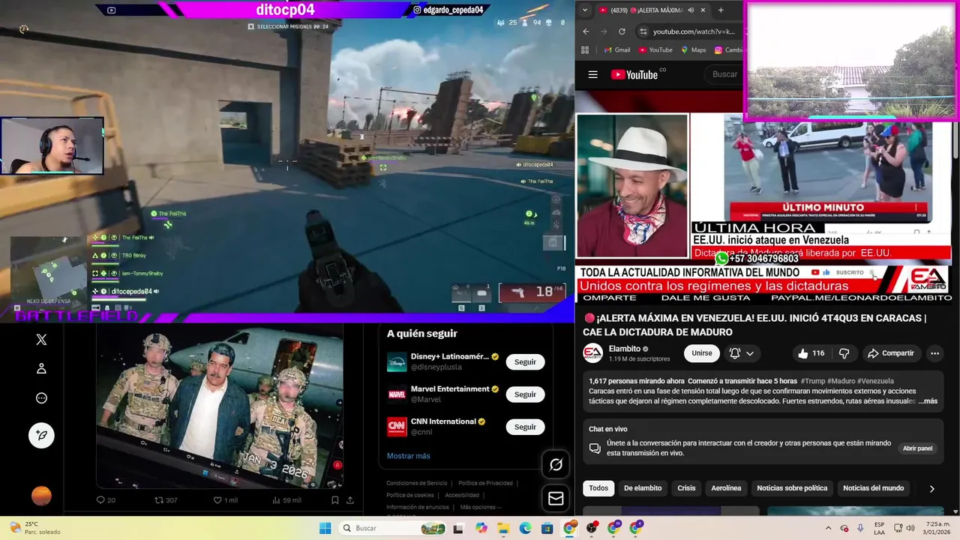960x540 pixels.
Task: View site information icon in address bar
Action: 643,31
